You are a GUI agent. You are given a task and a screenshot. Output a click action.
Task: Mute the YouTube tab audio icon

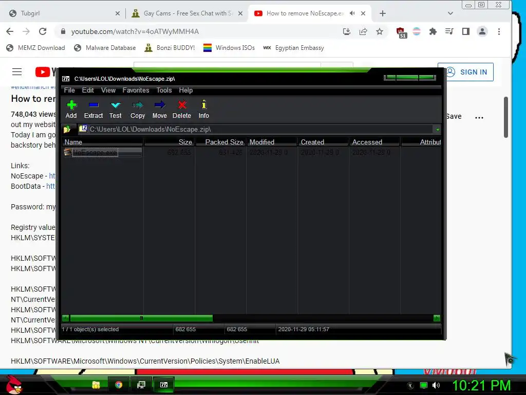[x=352, y=13]
